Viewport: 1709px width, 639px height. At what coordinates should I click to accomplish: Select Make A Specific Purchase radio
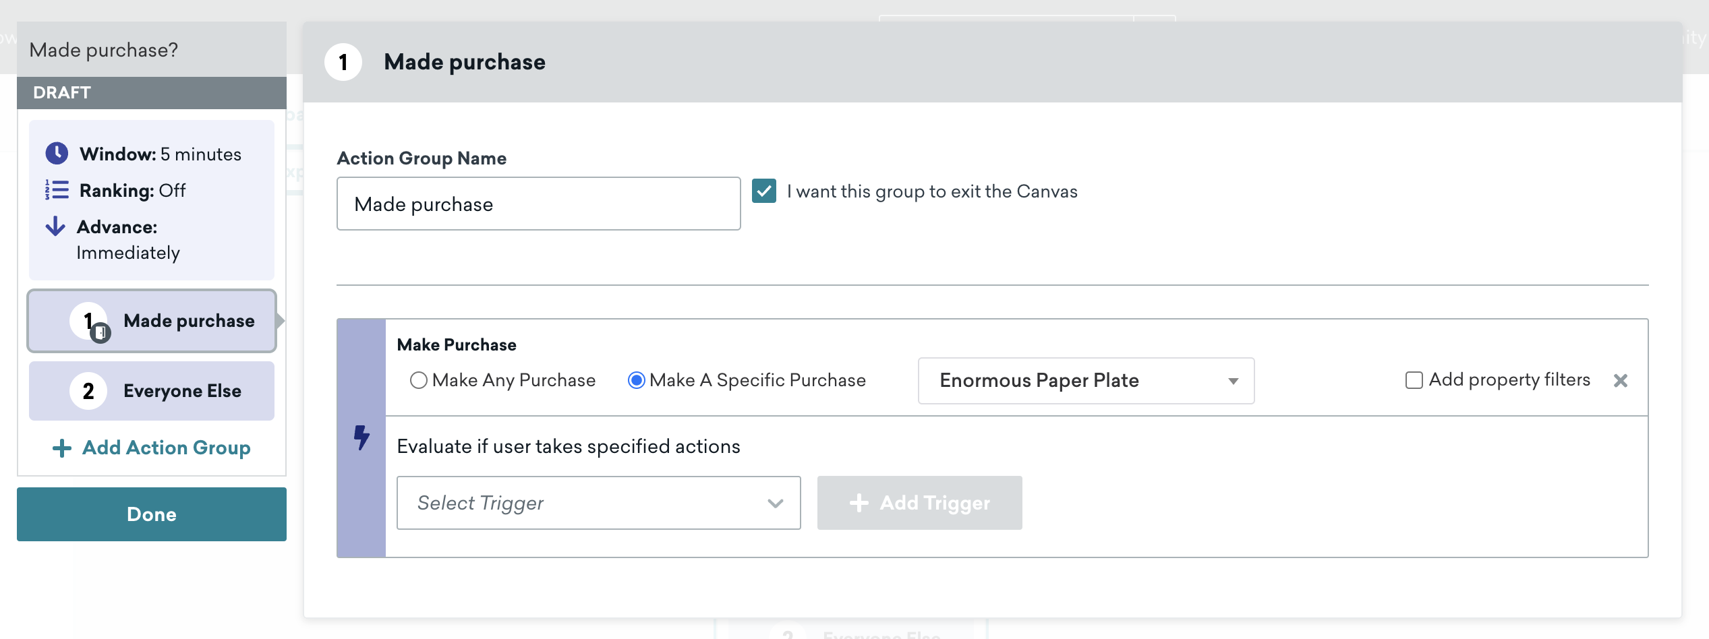click(x=636, y=381)
